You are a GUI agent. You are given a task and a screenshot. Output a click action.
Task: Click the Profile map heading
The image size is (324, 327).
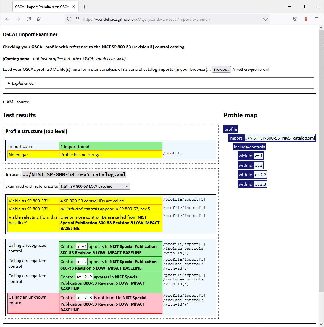(x=241, y=115)
